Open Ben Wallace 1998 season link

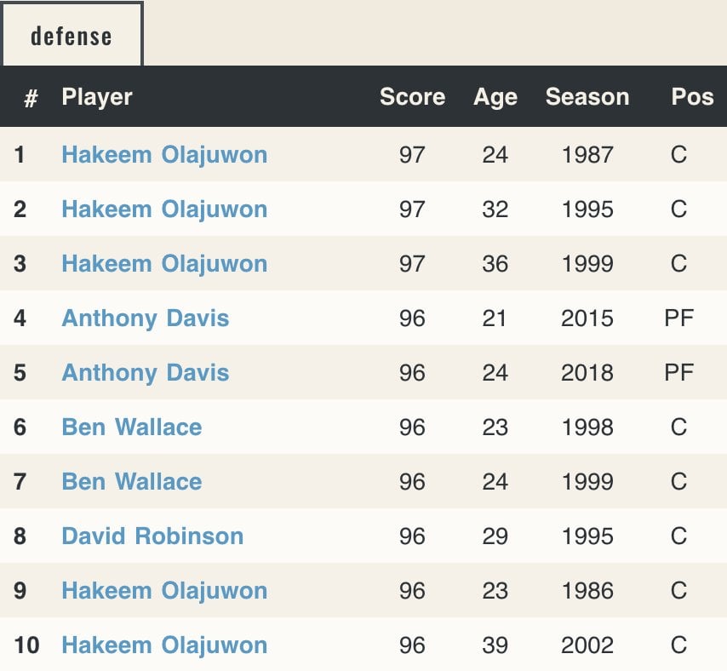[x=132, y=427]
